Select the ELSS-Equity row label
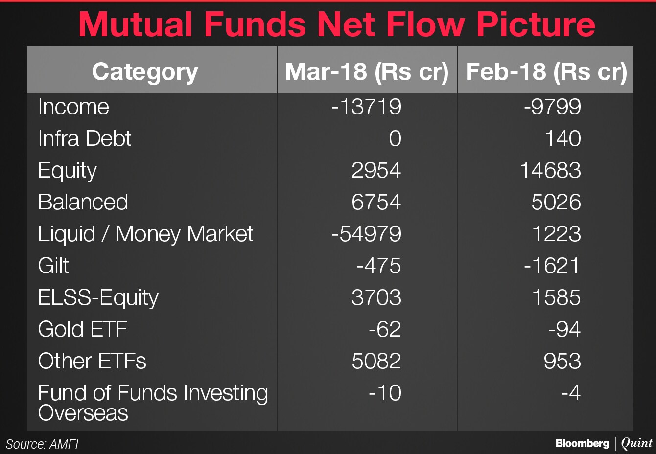Viewport: 656px width, 454px height. coord(98,297)
